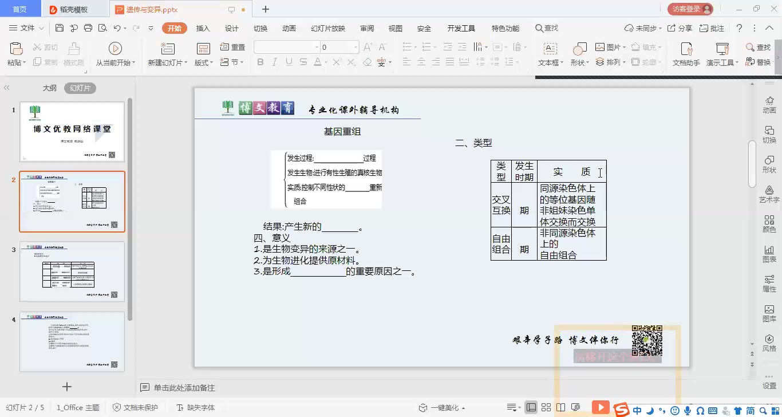Expand the Paste (粘贴) dropdown arrow
The width and height of the screenshot is (782, 417).
click(x=24, y=63)
